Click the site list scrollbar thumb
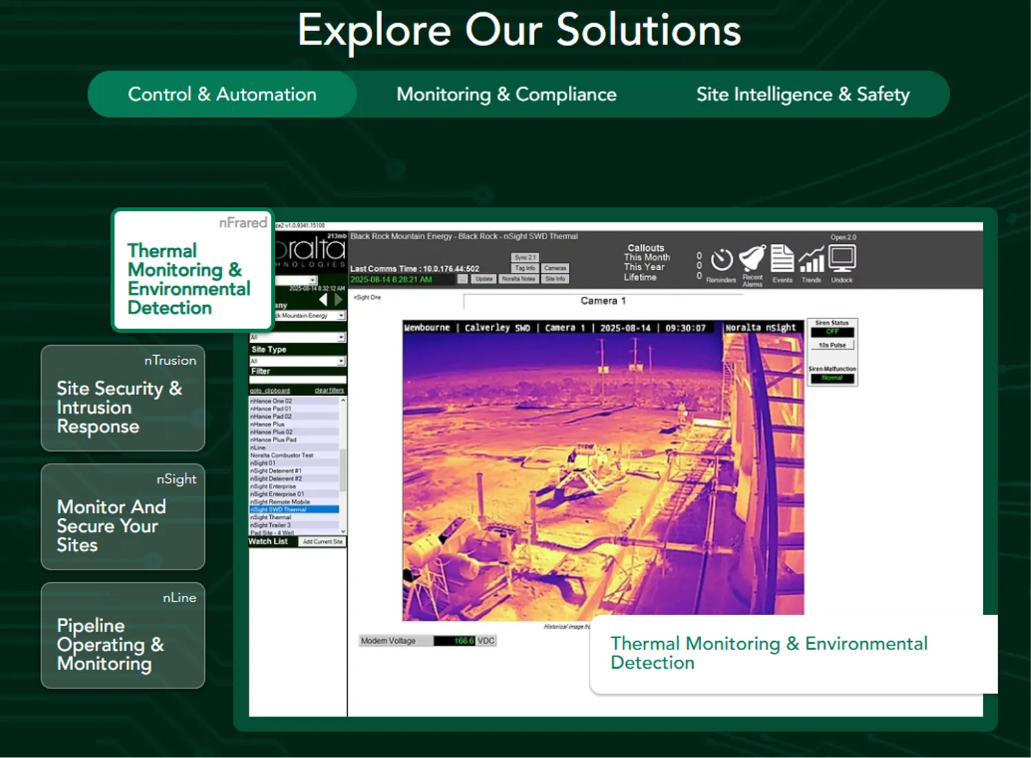 (x=342, y=471)
